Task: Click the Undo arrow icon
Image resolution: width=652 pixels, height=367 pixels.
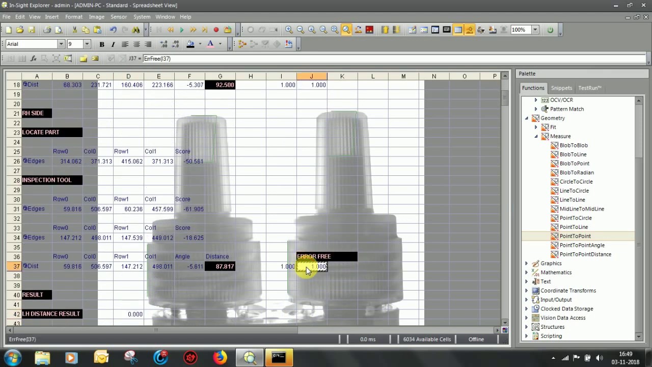Action: click(113, 30)
